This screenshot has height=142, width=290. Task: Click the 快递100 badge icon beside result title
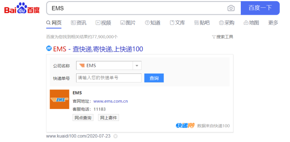(49, 49)
